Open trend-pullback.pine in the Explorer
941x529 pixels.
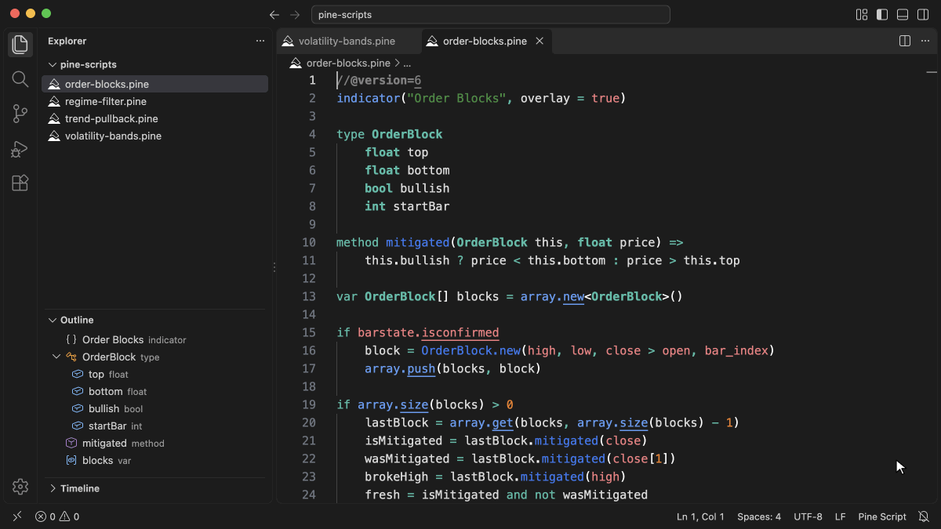[155, 118]
